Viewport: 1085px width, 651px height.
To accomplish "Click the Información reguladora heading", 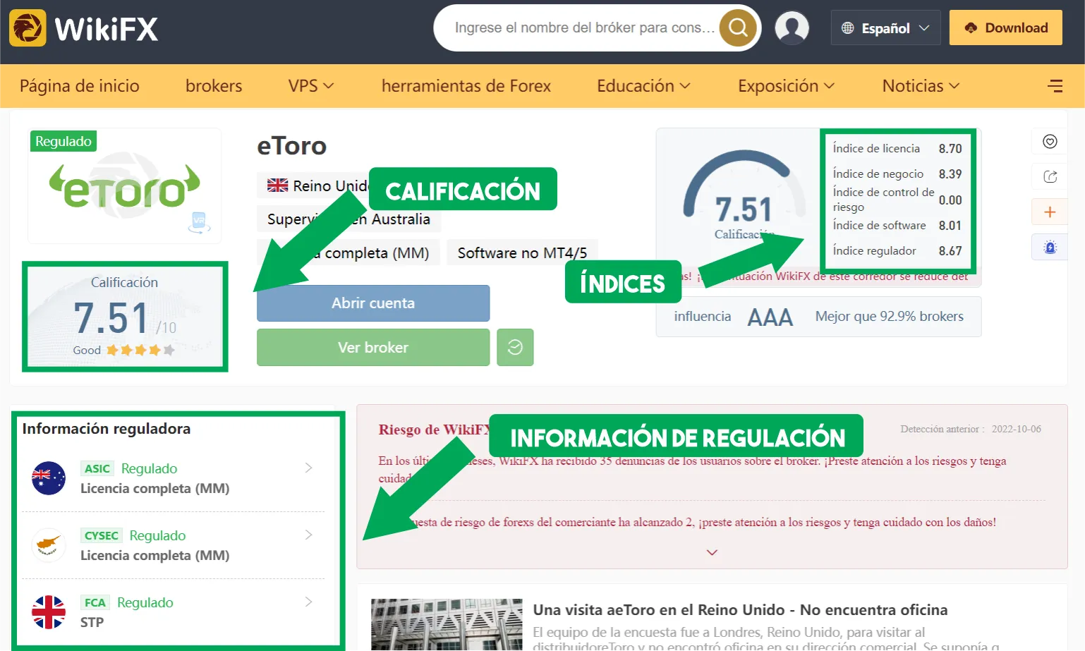I will coord(107,429).
